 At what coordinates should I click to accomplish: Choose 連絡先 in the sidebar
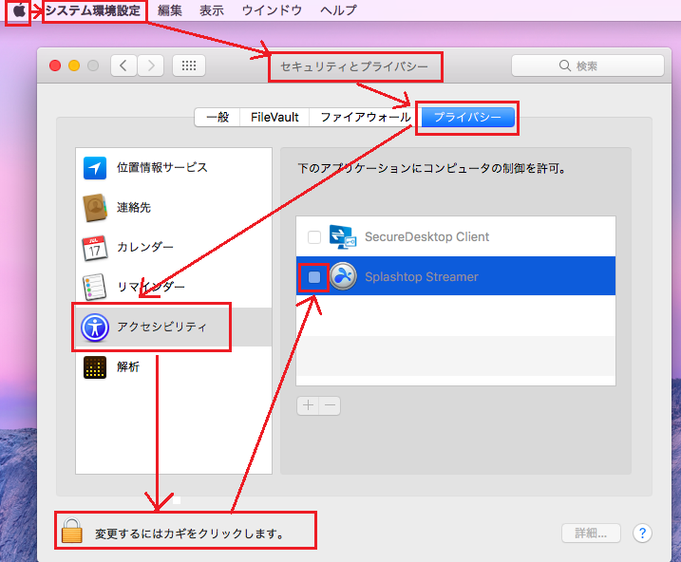[174, 208]
